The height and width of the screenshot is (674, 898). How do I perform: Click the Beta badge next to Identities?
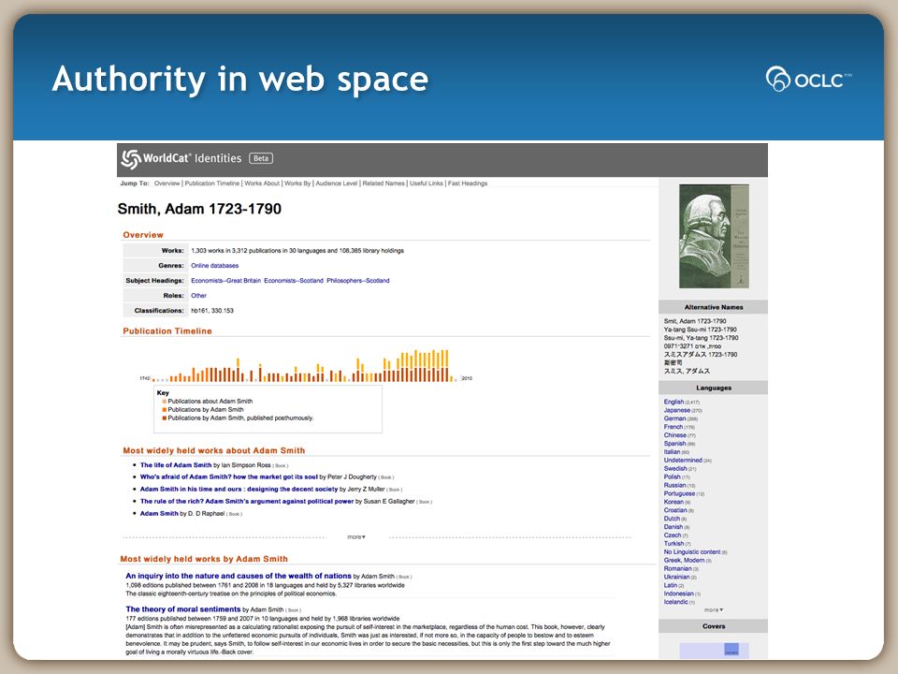tap(261, 158)
